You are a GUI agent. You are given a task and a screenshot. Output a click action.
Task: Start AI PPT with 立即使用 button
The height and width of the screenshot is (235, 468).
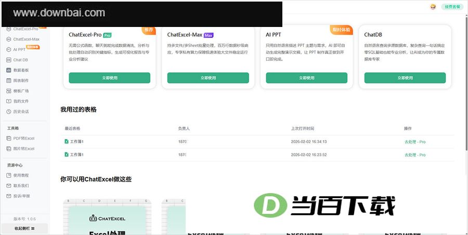point(306,78)
